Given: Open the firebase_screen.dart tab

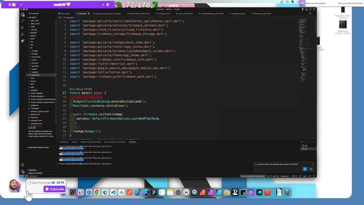Looking at the screenshot, I should pyautogui.click(x=262, y=13).
